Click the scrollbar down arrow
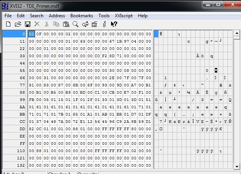 [x=237, y=166]
